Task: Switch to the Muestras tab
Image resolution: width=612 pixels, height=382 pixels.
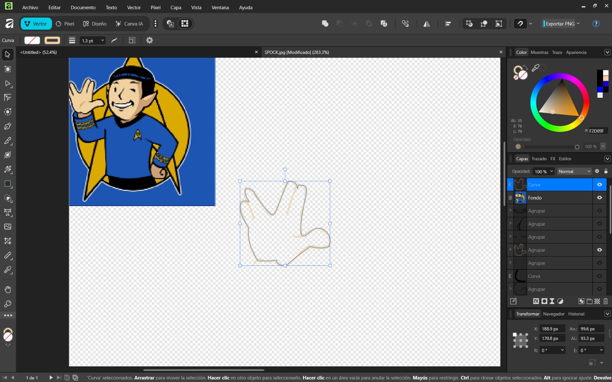Action: click(x=539, y=52)
